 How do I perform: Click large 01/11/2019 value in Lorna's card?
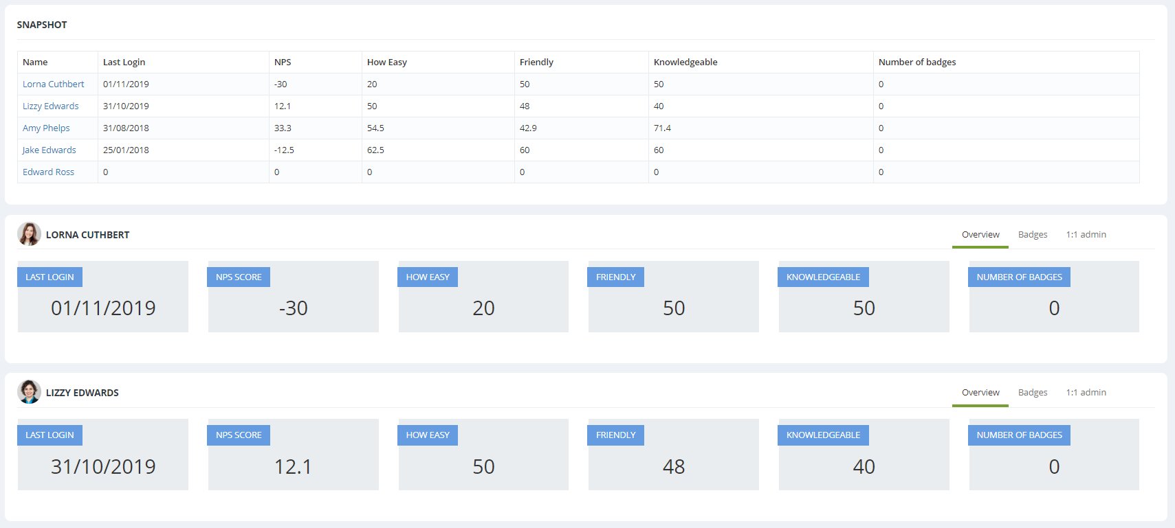(103, 308)
